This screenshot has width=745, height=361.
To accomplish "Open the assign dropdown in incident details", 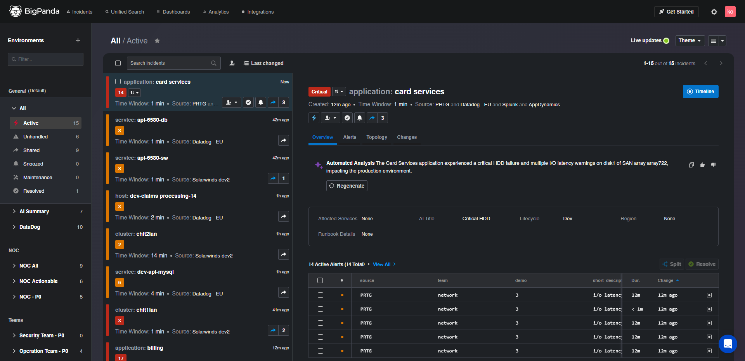I will tap(331, 118).
